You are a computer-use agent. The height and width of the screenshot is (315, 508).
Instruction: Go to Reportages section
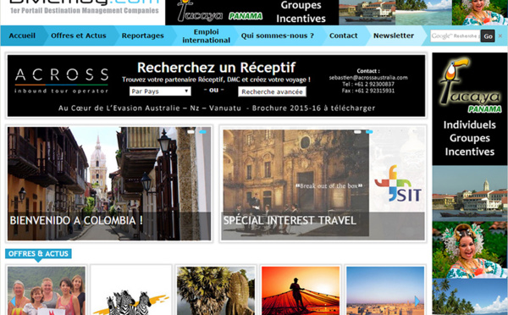[142, 36]
